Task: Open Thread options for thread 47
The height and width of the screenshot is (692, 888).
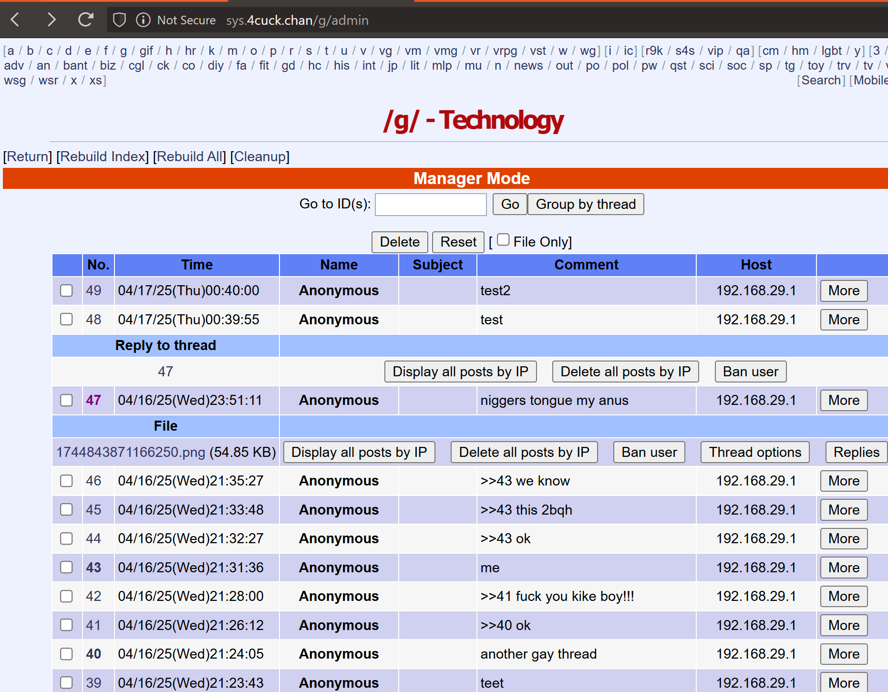Action: (x=754, y=452)
